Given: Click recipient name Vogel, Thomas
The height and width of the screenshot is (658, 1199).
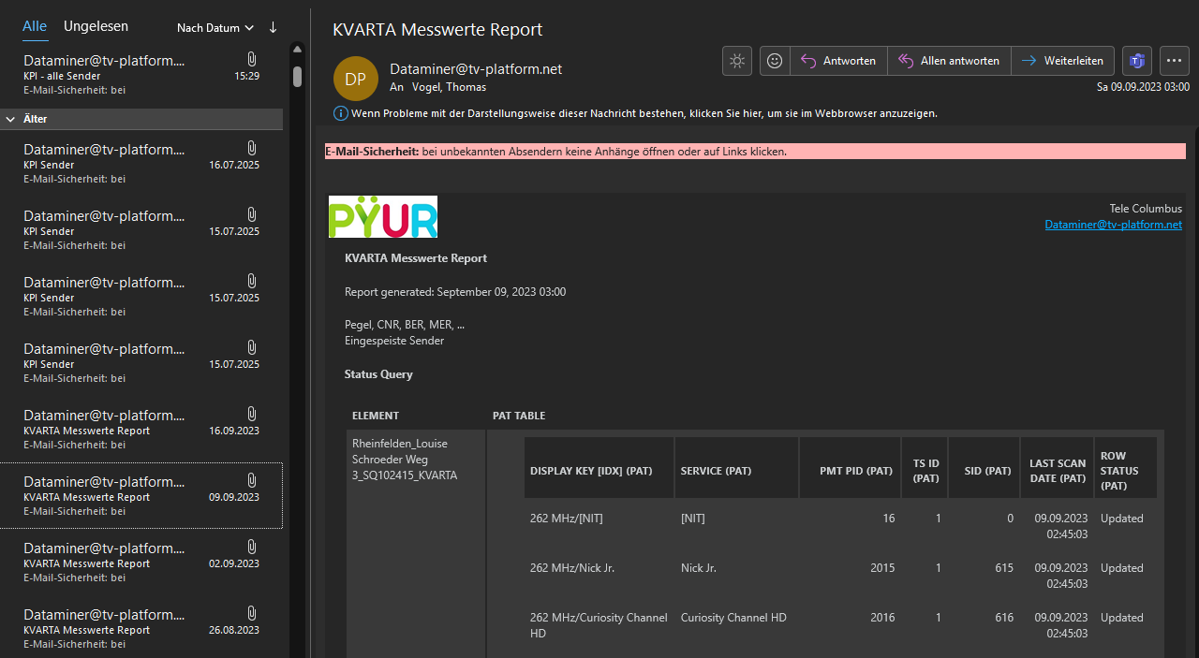Looking at the screenshot, I should (x=451, y=86).
